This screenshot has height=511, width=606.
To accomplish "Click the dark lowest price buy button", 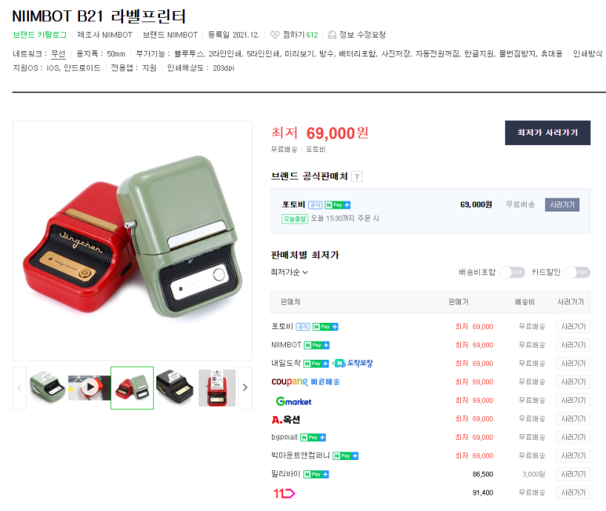I will [x=548, y=133].
